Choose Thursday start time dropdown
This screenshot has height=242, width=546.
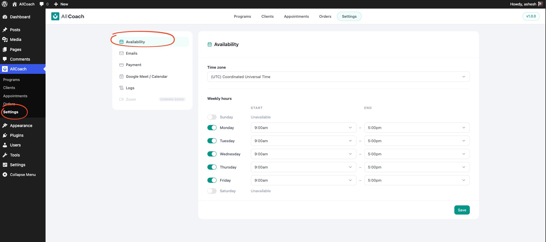click(x=303, y=167)
